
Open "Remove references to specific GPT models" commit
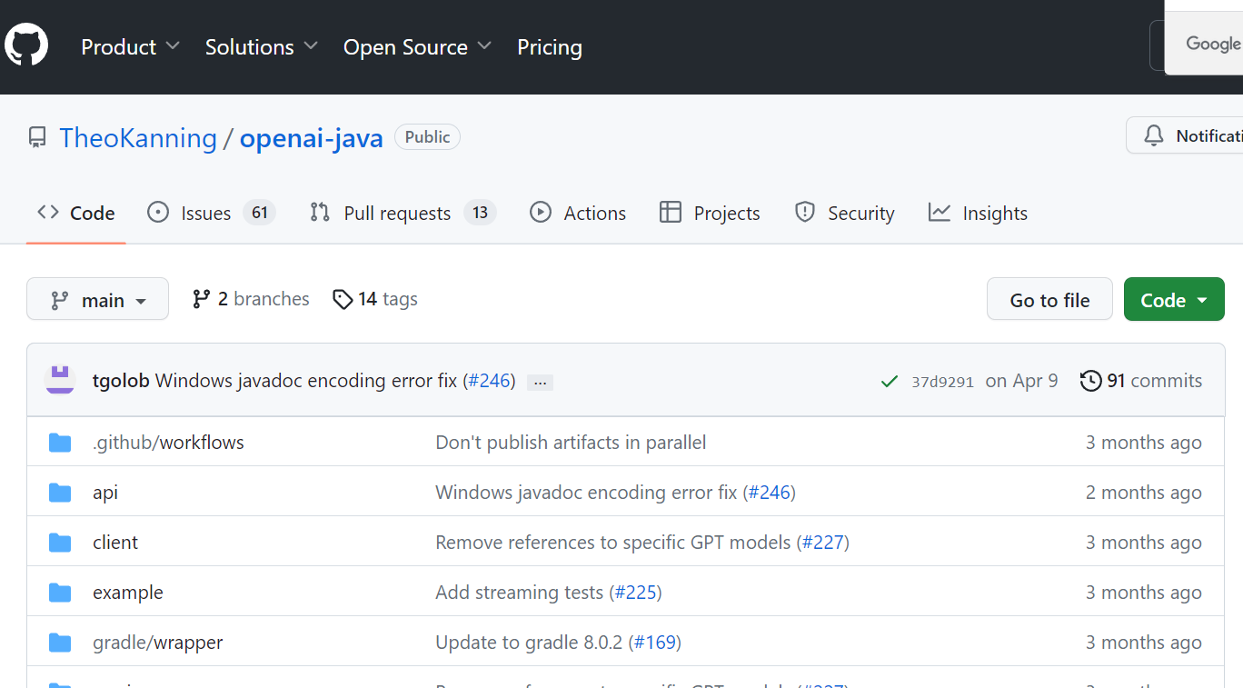point(613,543)
